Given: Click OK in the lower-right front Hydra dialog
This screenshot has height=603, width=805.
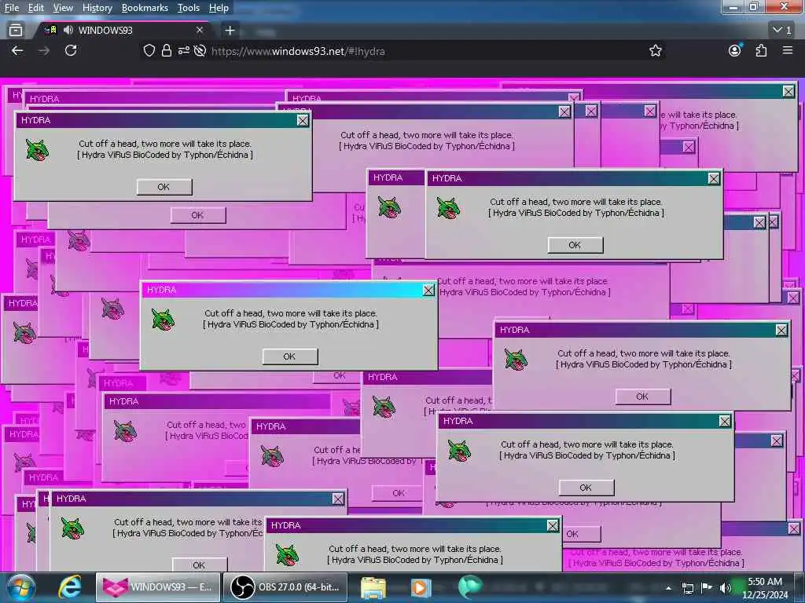Looking at the screenshot, I should pyautogui.click(x=586, y=488).
